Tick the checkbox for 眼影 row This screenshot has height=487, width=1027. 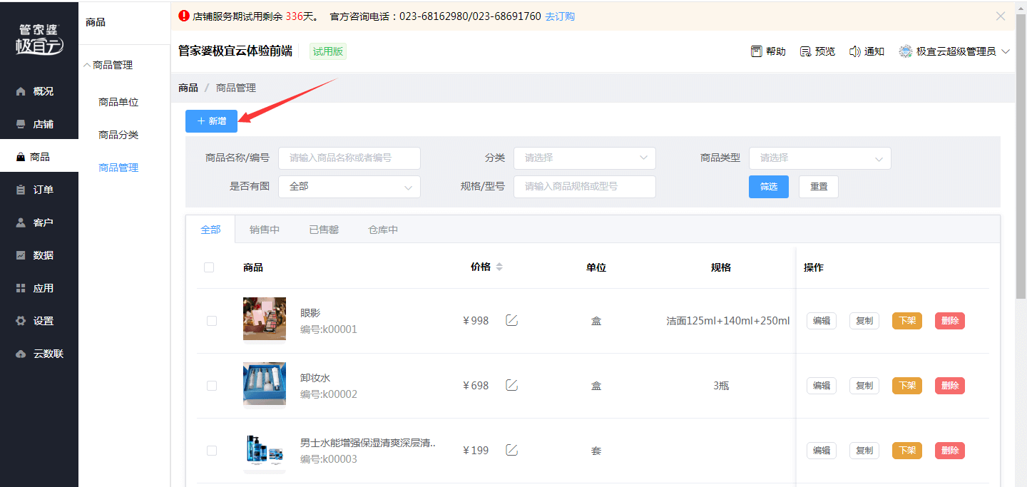[x=211, y=321]
